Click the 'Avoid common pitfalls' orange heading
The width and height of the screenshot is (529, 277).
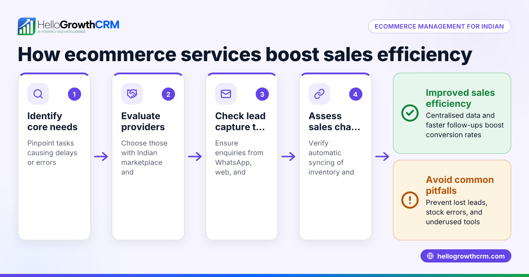tap(460, 185)
